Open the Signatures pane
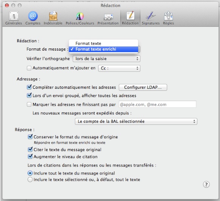 click(151, 18)
